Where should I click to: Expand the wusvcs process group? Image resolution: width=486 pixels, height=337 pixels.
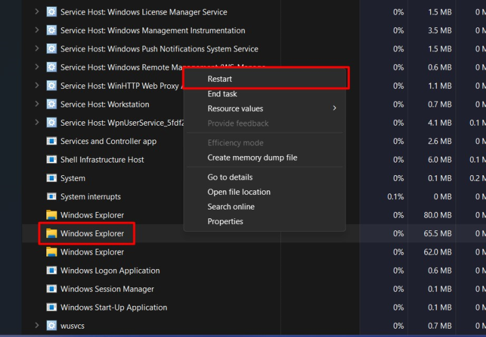(36, 326)
